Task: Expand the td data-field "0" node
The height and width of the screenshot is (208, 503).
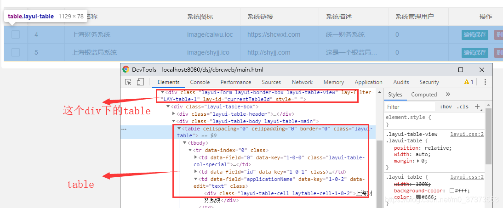Action: [196, 157]
